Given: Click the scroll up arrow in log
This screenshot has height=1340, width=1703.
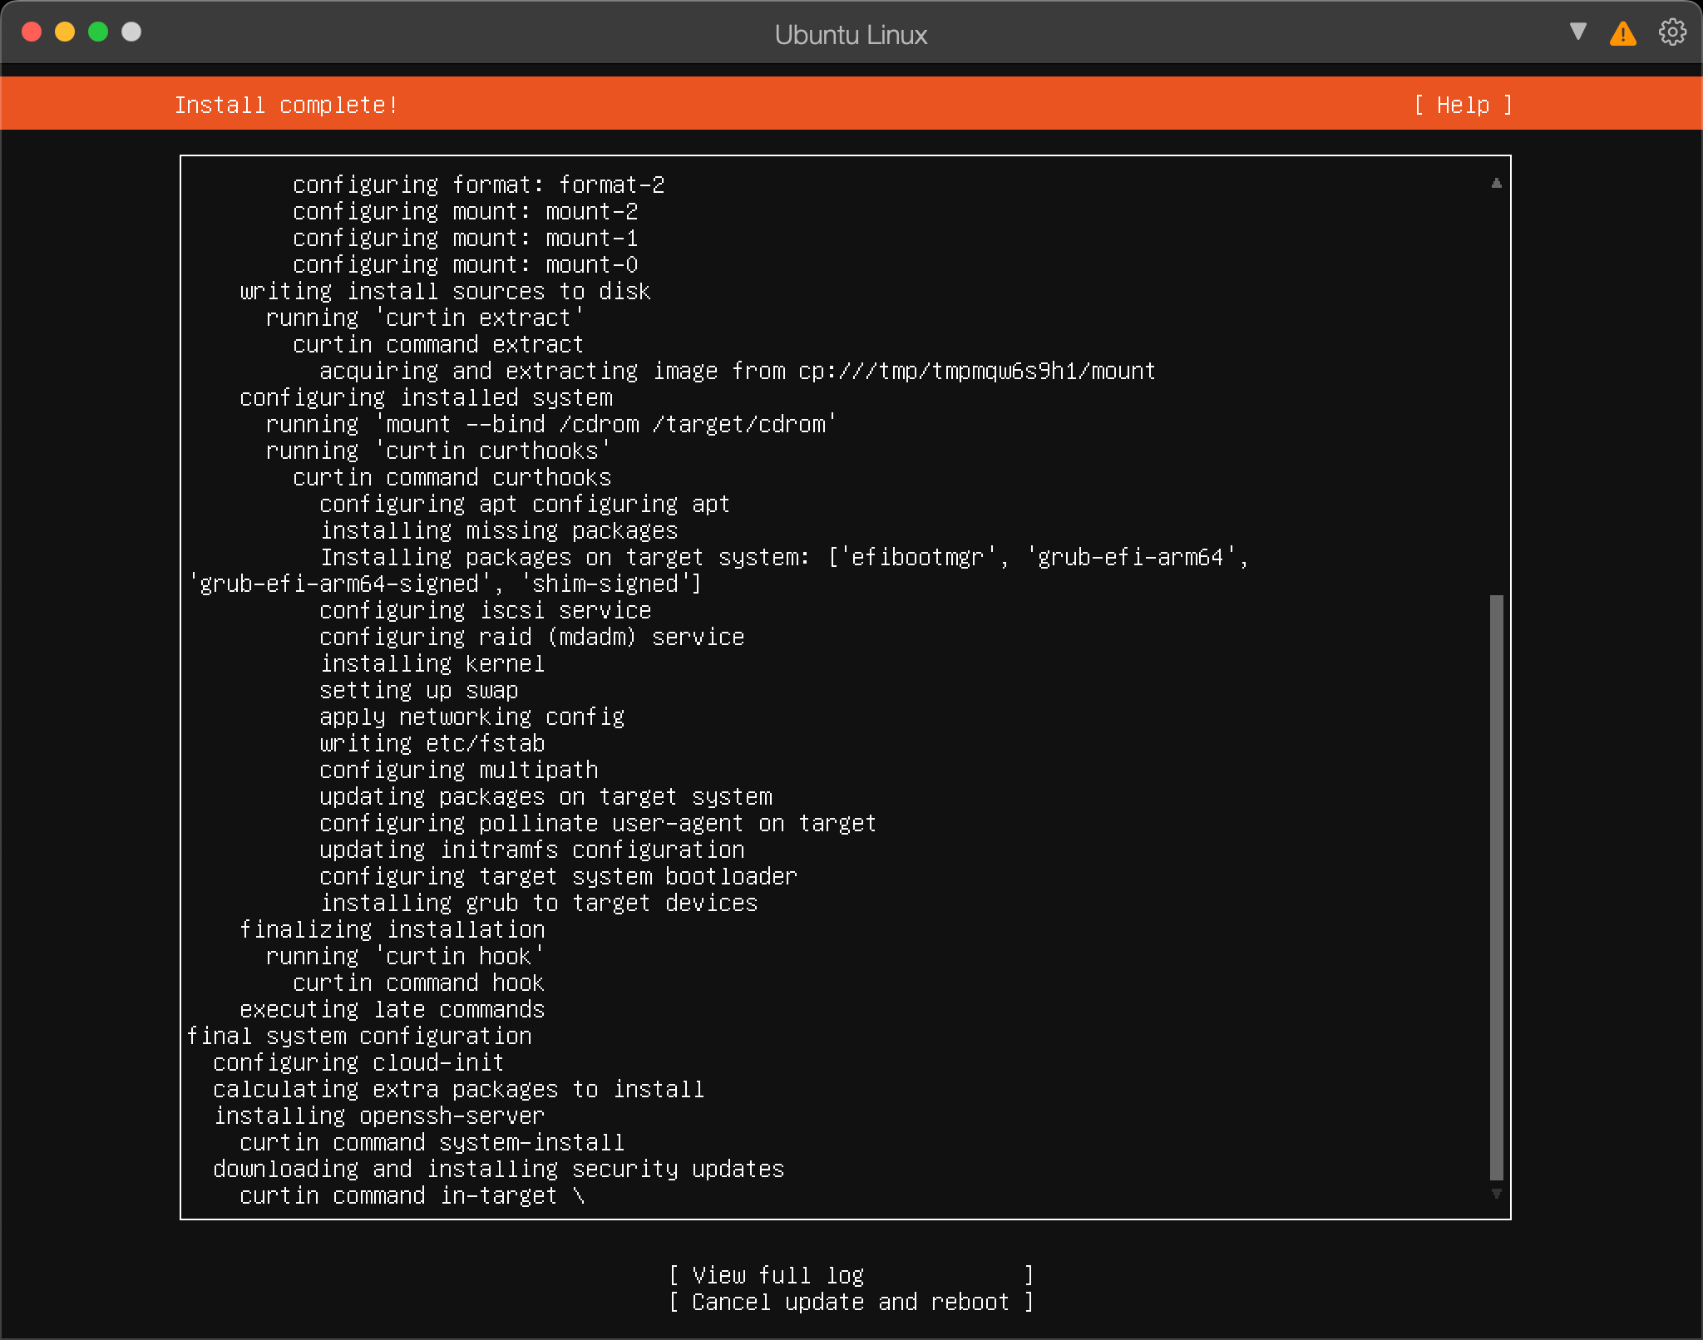Looking at the screenshot, I should [1497, 183].
